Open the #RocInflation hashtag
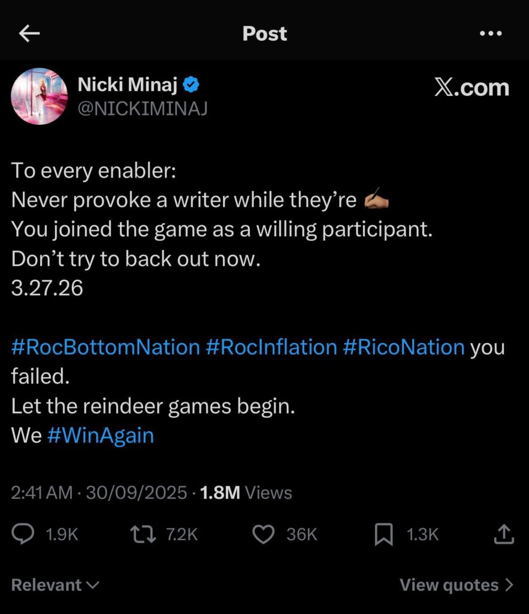529x614 pixels. tap(271, 347)
